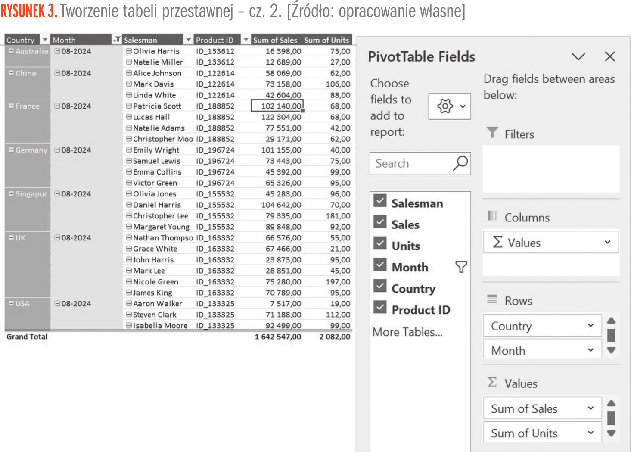631x452 pixels.
Task: Close the PivotTable Fields pane
Action: 609,56
